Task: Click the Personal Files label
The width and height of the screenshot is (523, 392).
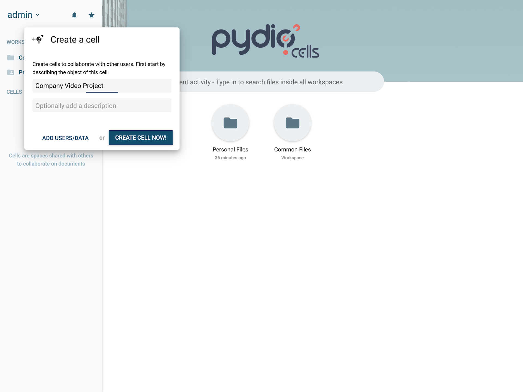Action: [x=230, y=149]
